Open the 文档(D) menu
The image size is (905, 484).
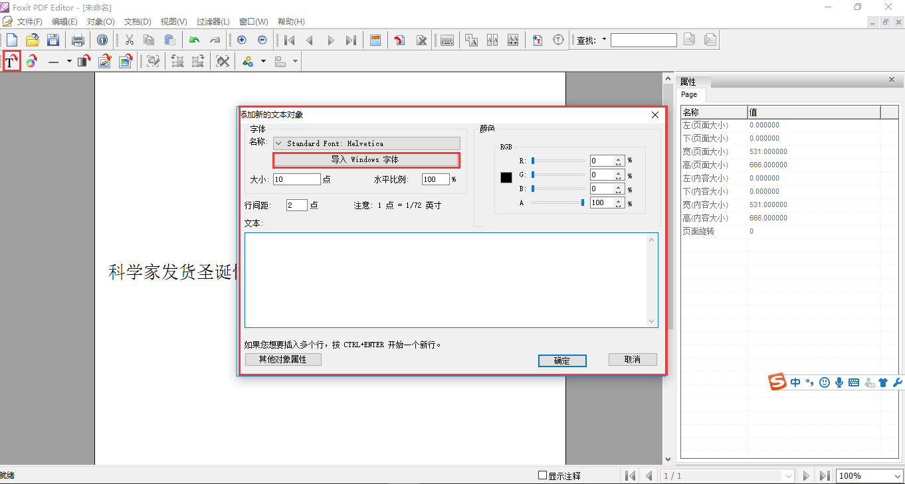click(138, 22)
